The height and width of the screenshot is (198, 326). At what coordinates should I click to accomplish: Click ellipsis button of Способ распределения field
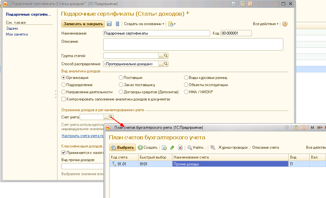click(161, 64)
